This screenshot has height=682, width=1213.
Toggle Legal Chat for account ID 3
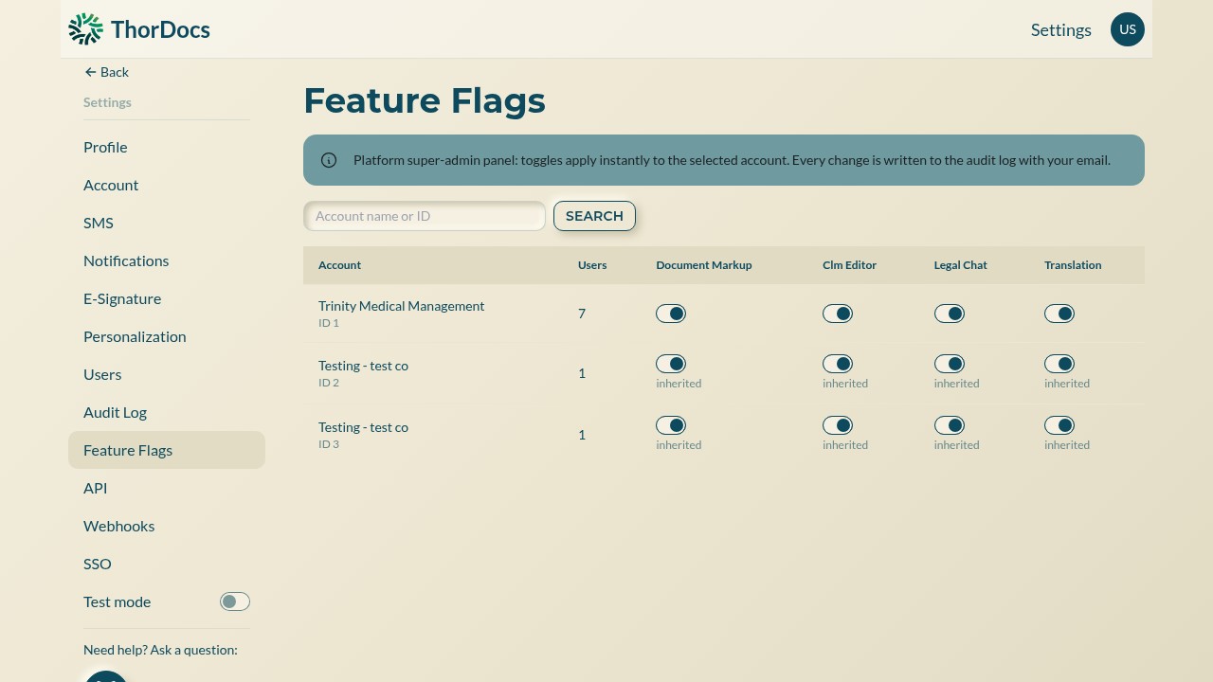click(x=950, y=425)
